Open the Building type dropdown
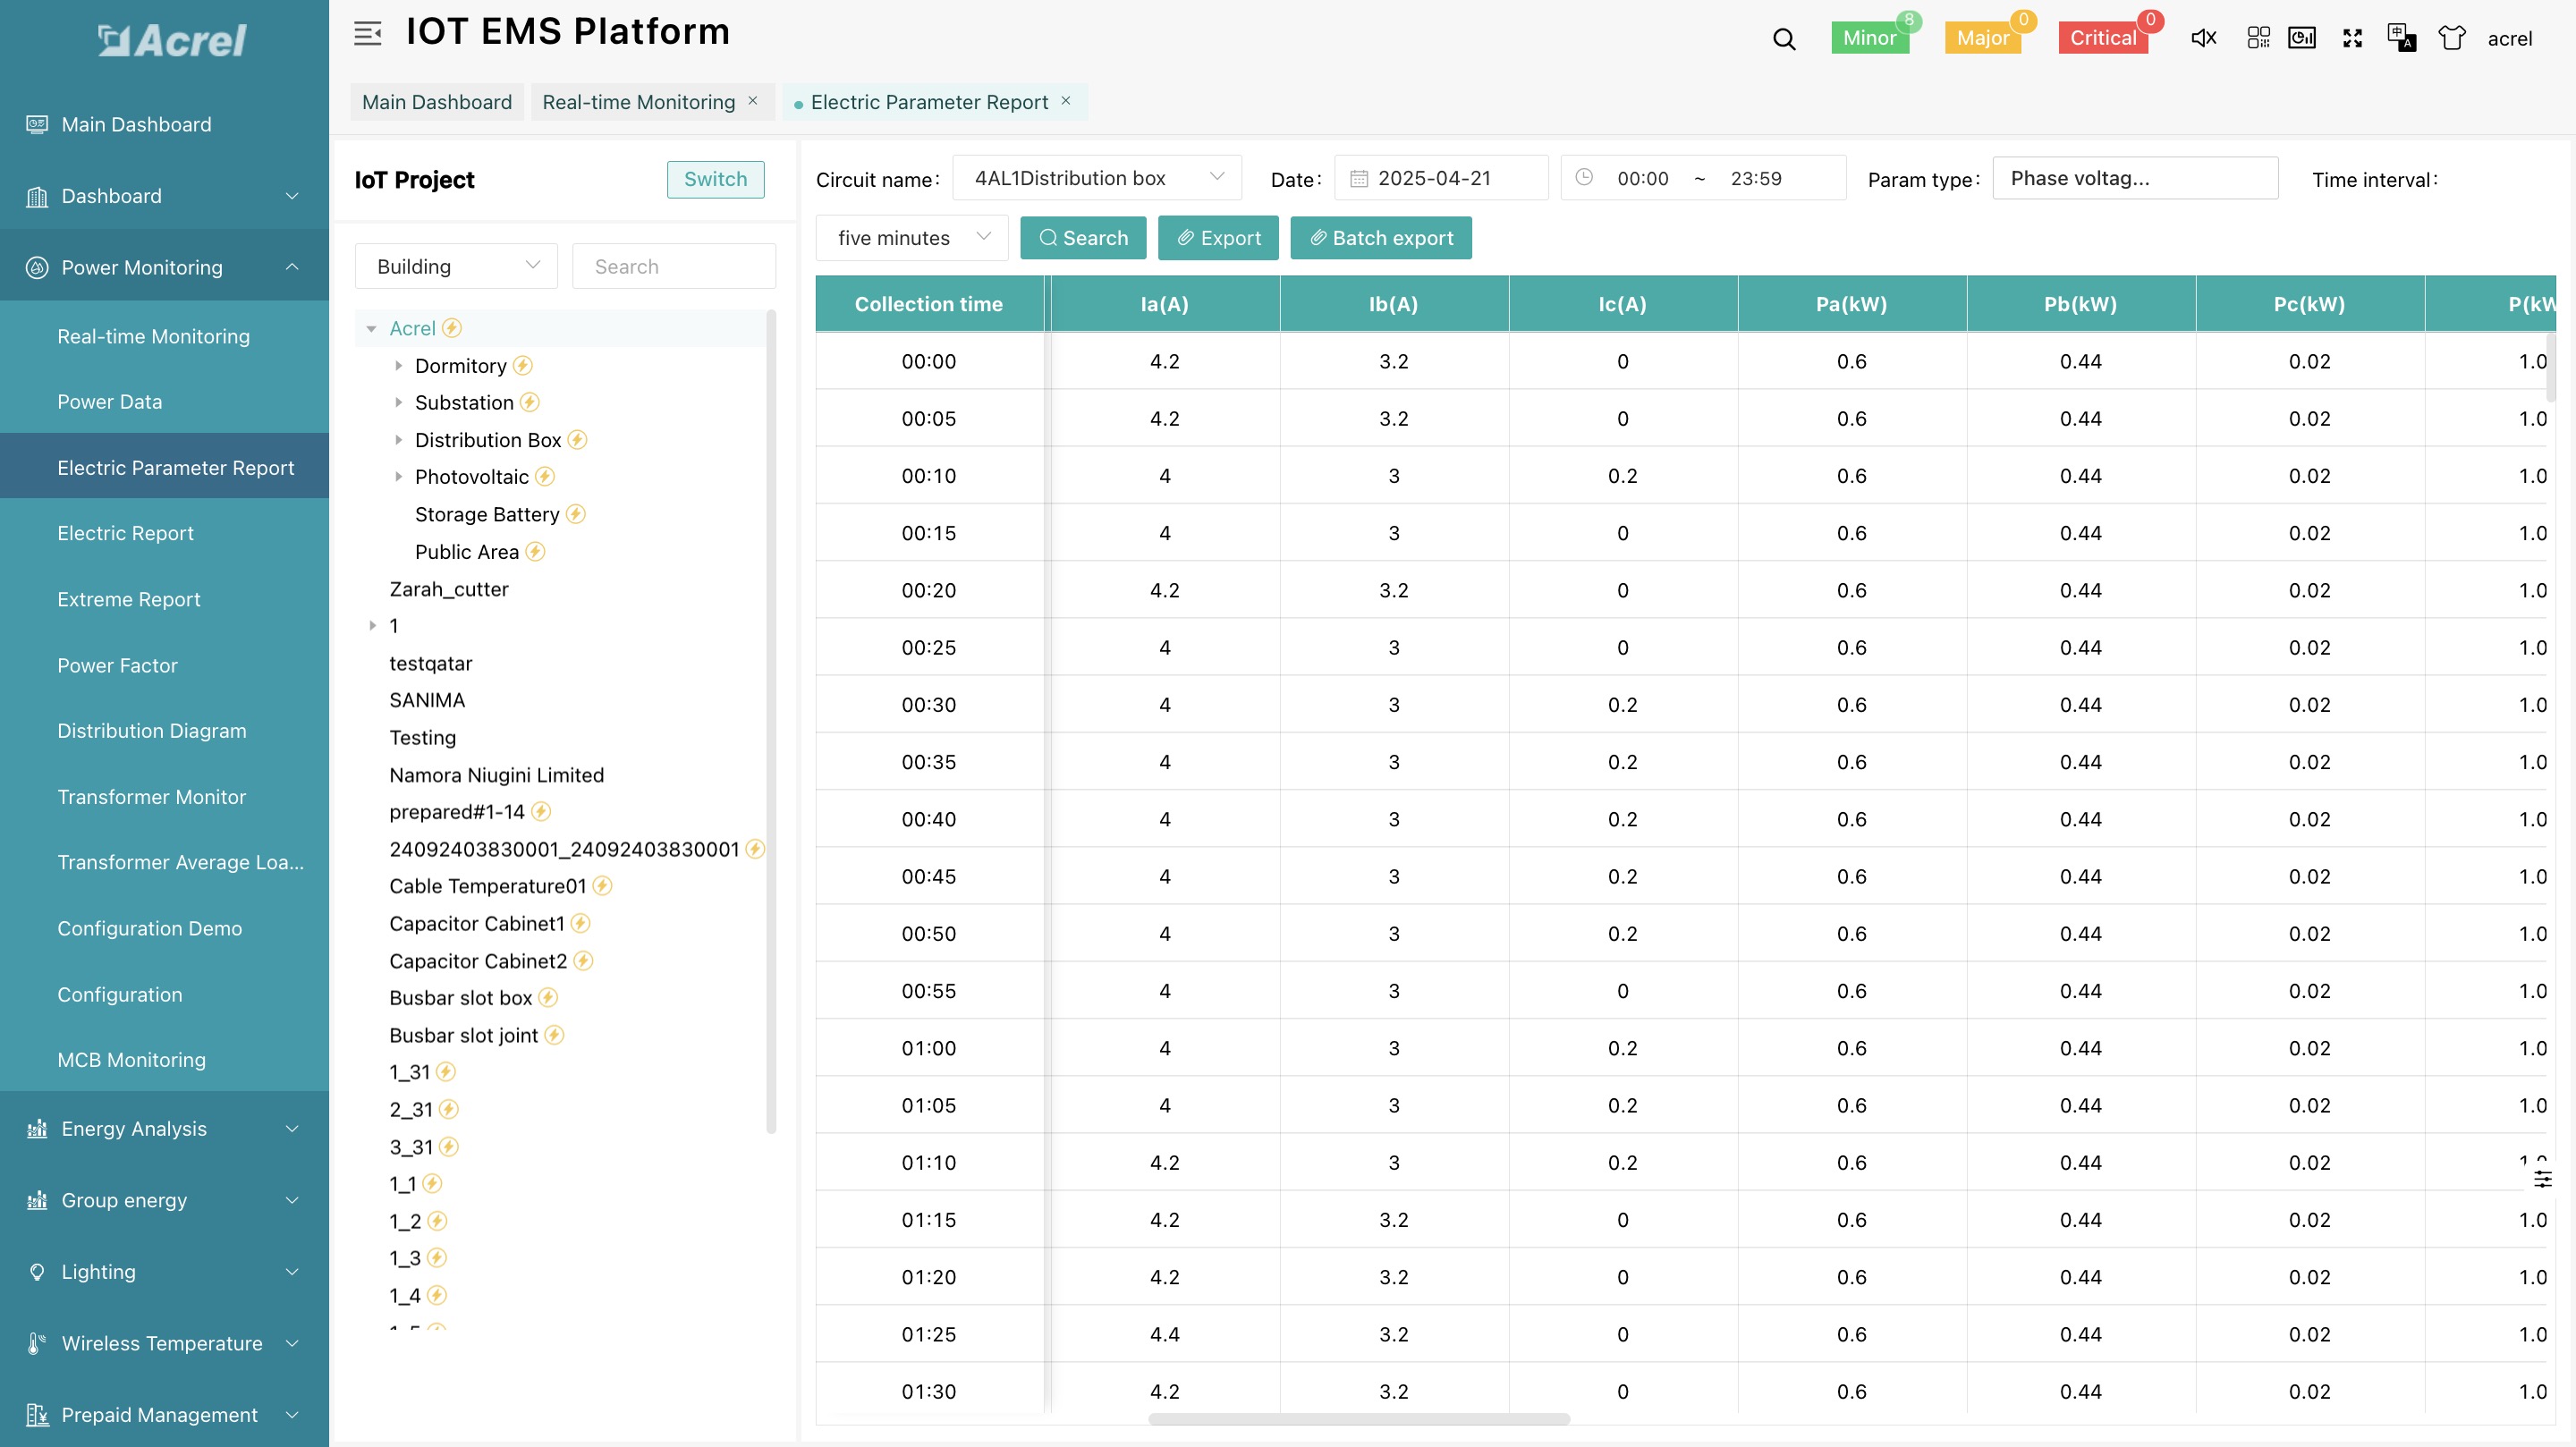 [x=457, y=266]
